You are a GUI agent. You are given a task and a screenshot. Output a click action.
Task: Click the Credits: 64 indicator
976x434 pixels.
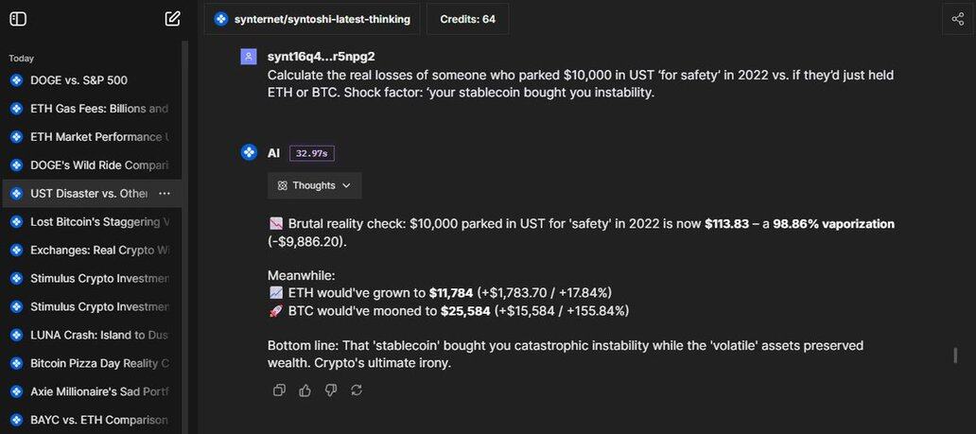coord(468,19)
